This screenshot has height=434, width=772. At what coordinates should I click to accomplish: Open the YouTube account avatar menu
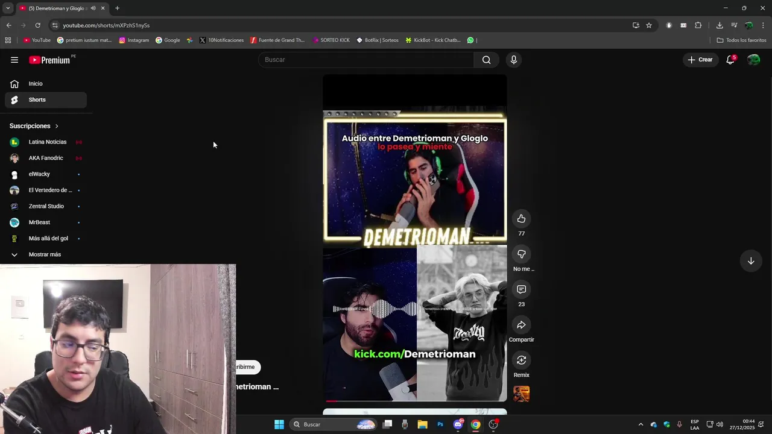753,60
